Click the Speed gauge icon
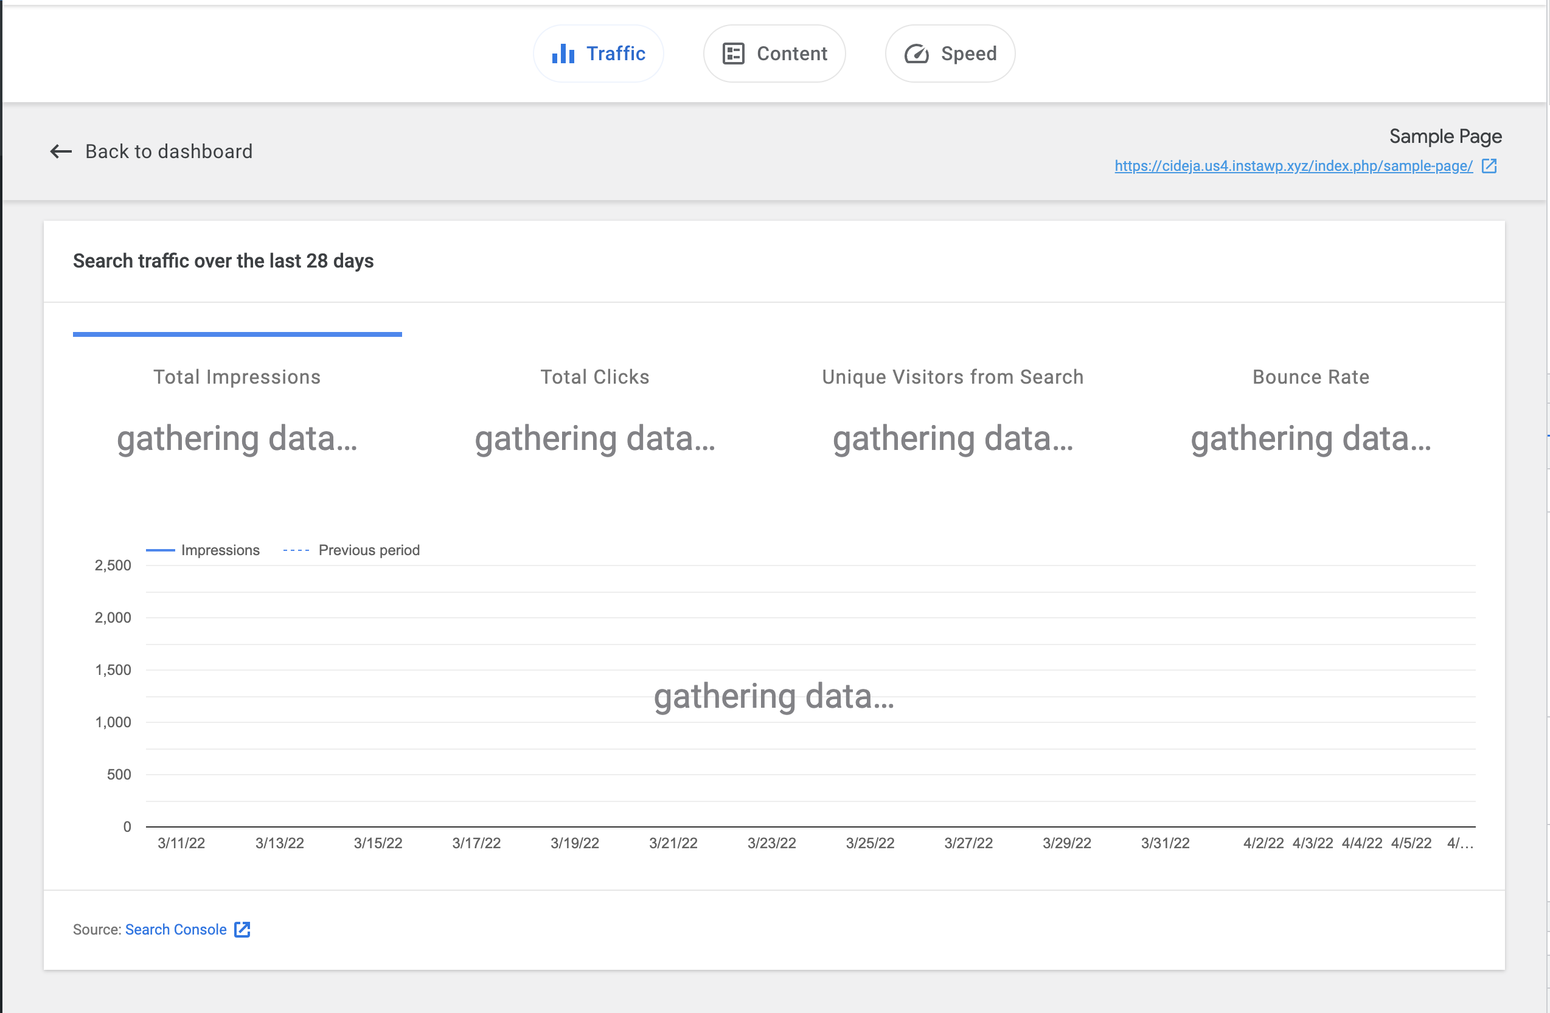Image resolution: width=1550 pixels, height=1013 pixels. [916, 54]
